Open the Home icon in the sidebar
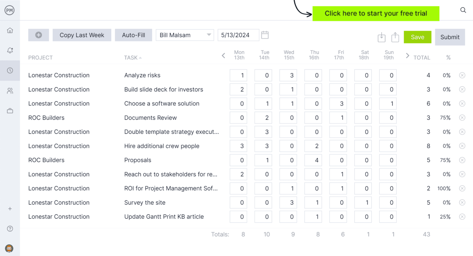This screenshot has width=473, height=256. coord(10,30)
